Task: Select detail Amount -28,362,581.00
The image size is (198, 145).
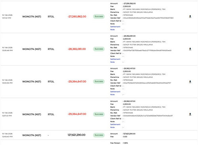Action: (x=129, y=36)
